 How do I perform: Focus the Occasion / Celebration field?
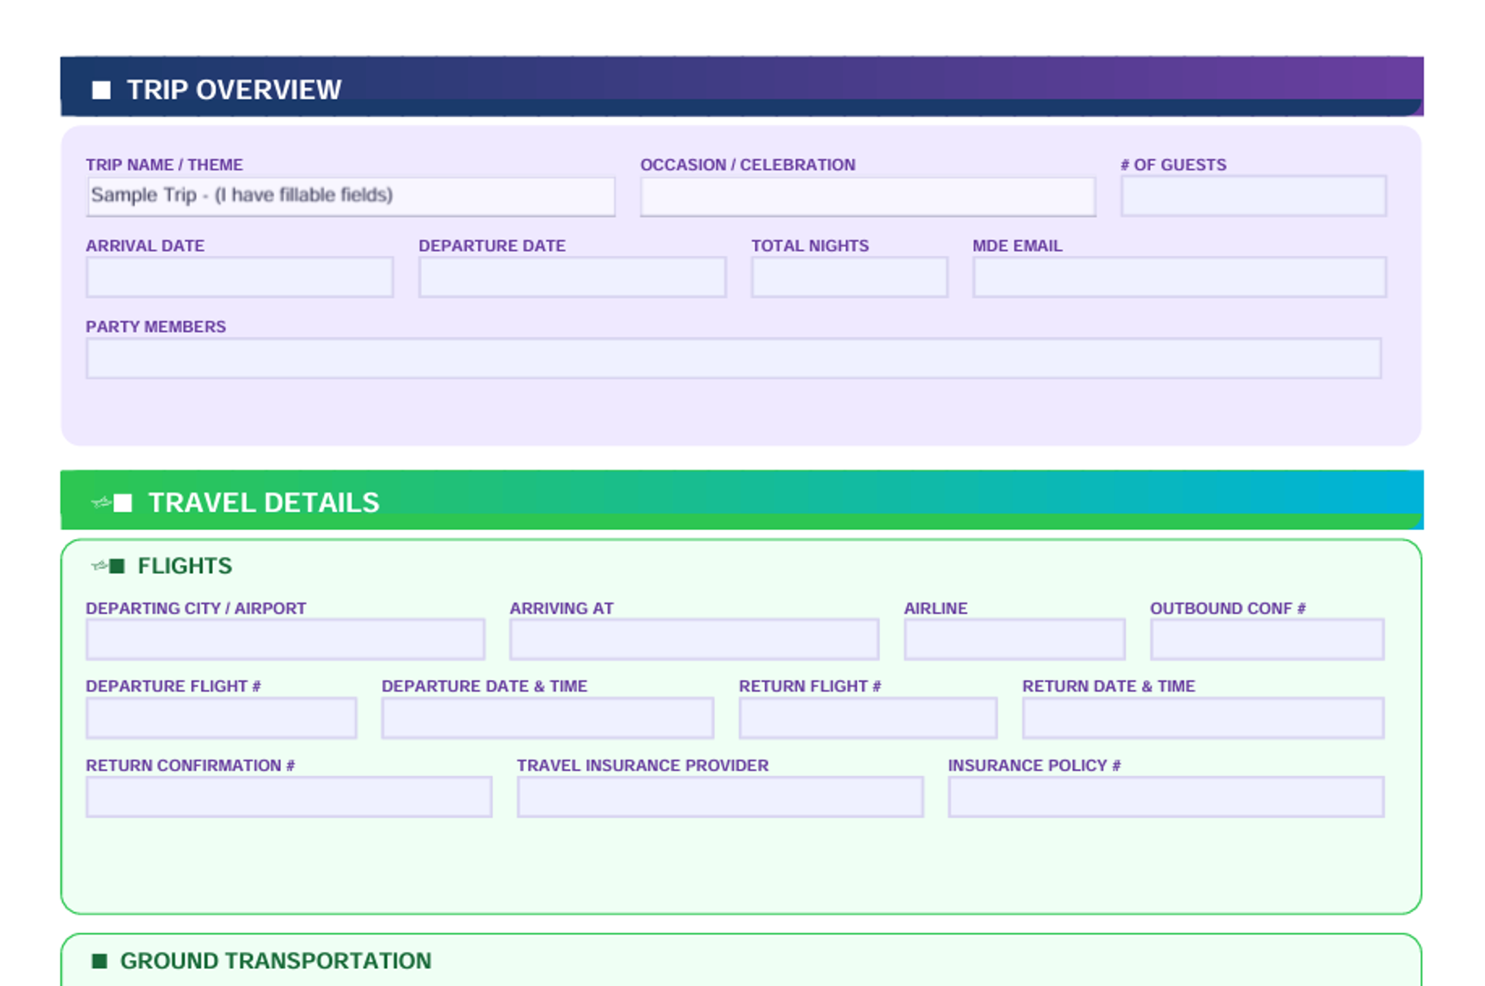click(x=868, y=197)
